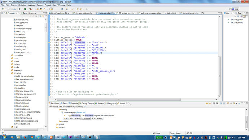The width and height of the screenshot is (249, 140).
Task: Toggle Mark Occurrences in the toolbar
Action: (x=51, y=9)
